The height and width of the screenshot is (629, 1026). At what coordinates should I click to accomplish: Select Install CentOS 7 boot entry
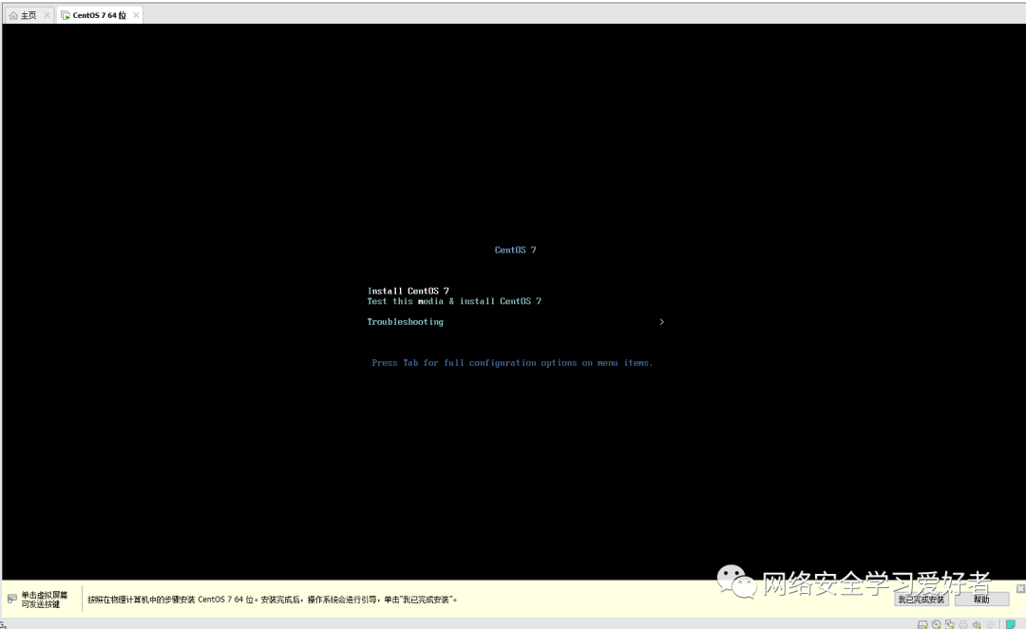click(x=408, y=291)
